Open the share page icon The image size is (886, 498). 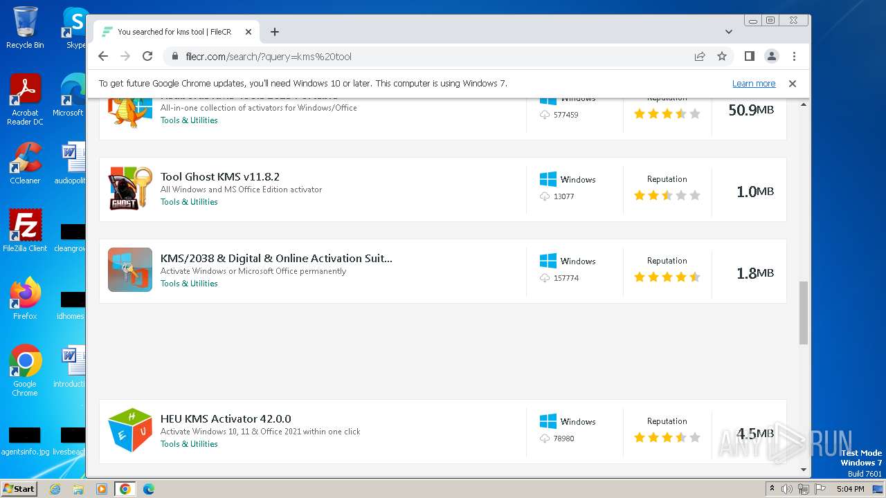(x=700, y=56)
